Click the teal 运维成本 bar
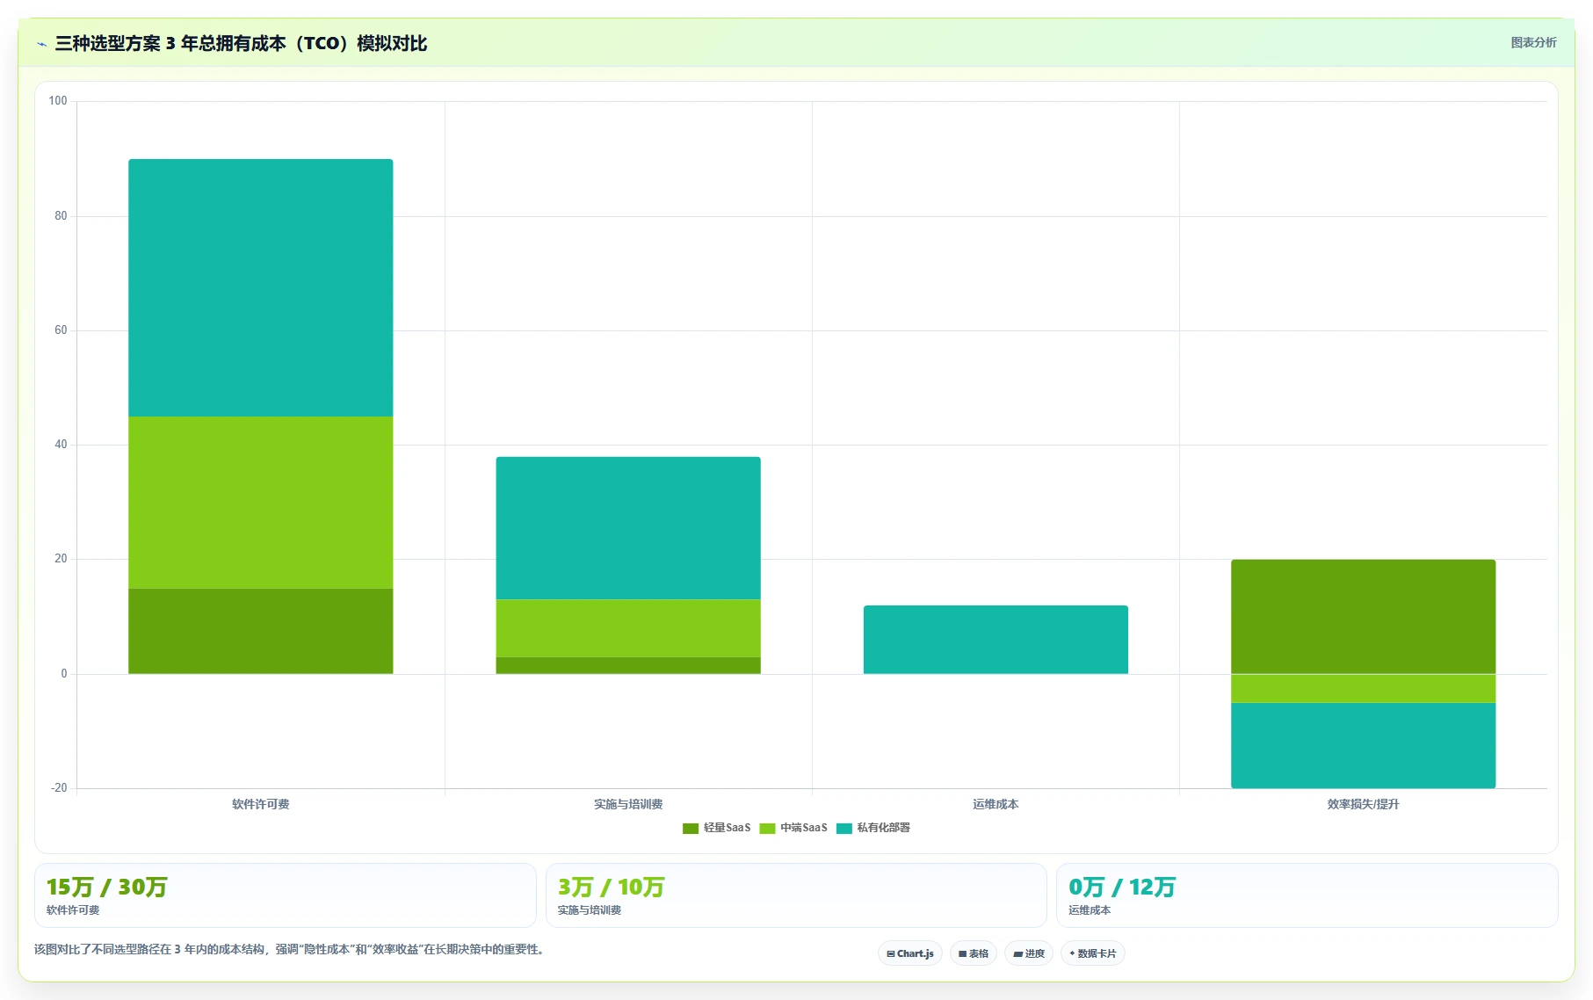 point(996,640)
